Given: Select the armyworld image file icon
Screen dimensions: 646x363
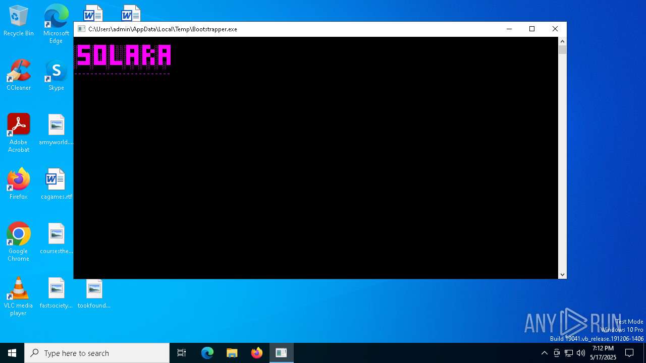Looking at the screenshot, I should (56, 130).
